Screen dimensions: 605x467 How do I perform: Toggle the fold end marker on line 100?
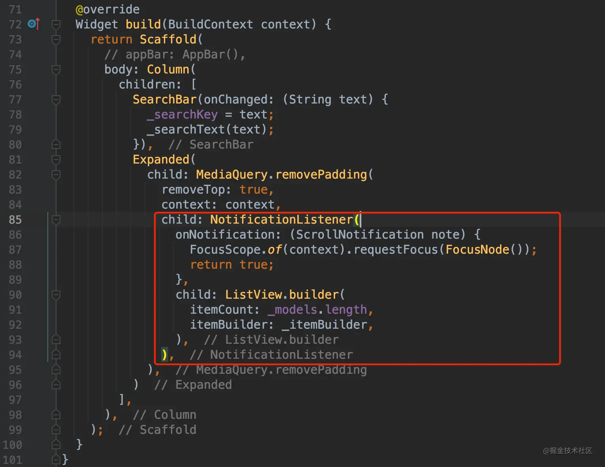[x=56, y=445]
